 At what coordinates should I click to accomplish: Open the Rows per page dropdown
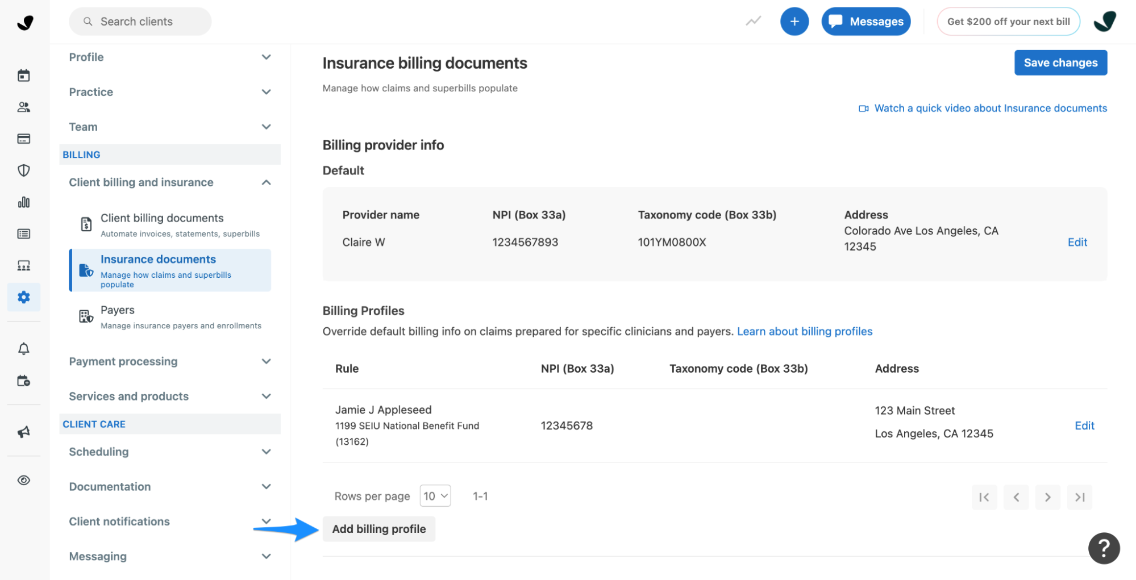(435, 496)
